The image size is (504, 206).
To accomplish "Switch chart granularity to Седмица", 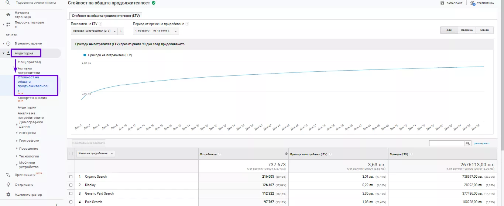I will [x=467, y=30].
